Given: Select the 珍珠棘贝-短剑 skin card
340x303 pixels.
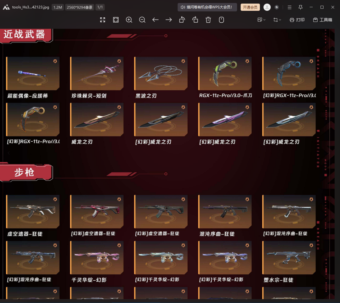Looking at the screenshot, I should pyautogui.click(x=97, y=74).
